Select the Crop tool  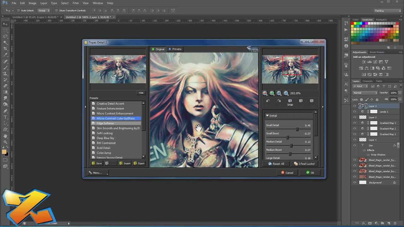pyautogui.click(x=5, y=49)
